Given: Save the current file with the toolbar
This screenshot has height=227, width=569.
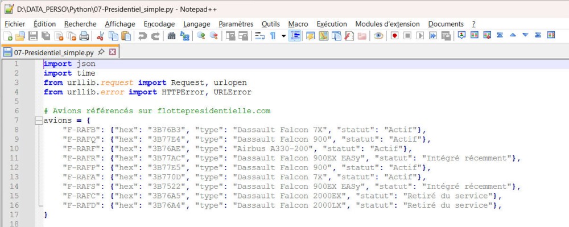Looking at the screenshot, I should coord(32,35).
